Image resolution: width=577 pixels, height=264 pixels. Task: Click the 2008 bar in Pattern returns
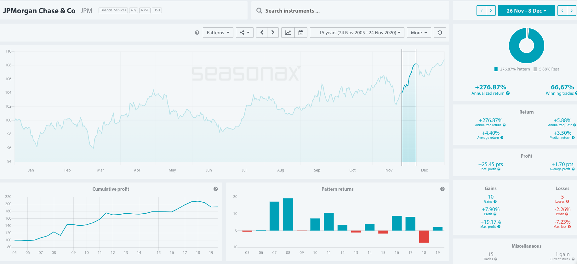[288, 214]
